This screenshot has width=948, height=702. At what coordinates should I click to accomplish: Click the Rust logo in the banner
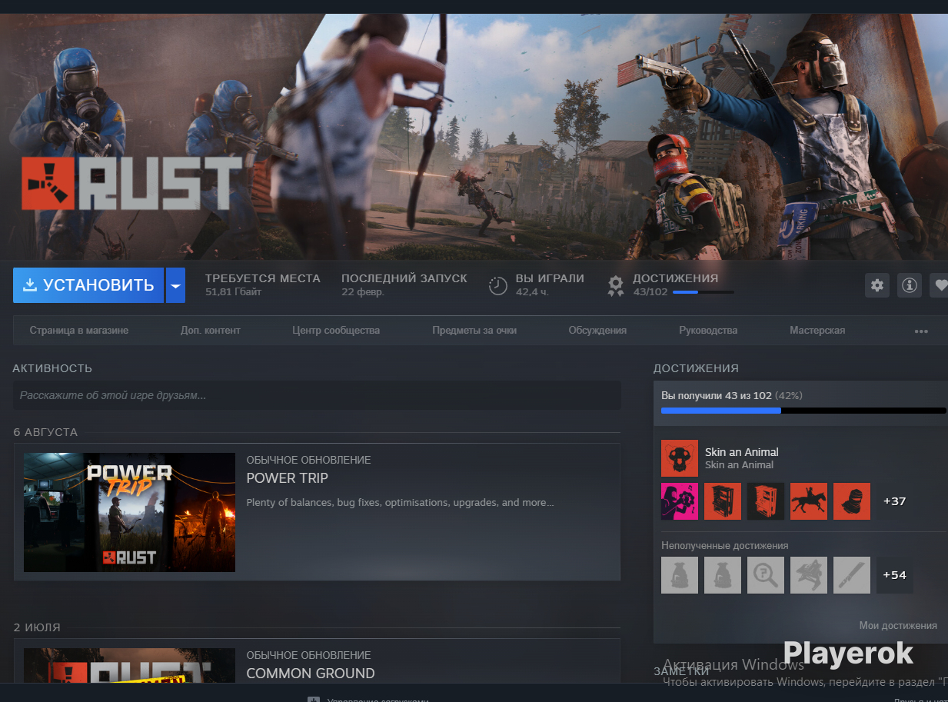(x=131, y=185)
